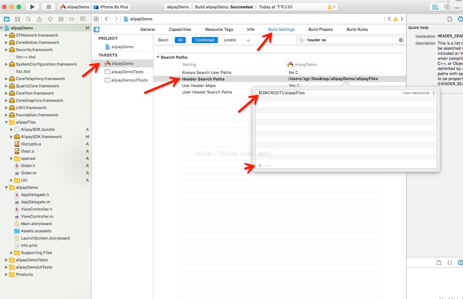The height and width of the screenshot is (299, 463).
Task: Change Use Header Maps value
Action: (294, 86)
